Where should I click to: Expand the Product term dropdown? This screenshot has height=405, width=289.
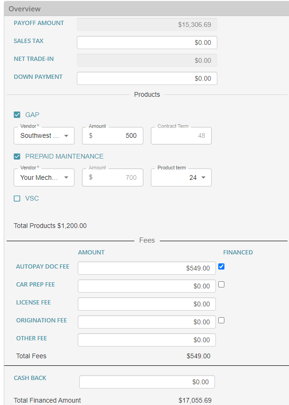pyautogui.click(x=181, y=177)
